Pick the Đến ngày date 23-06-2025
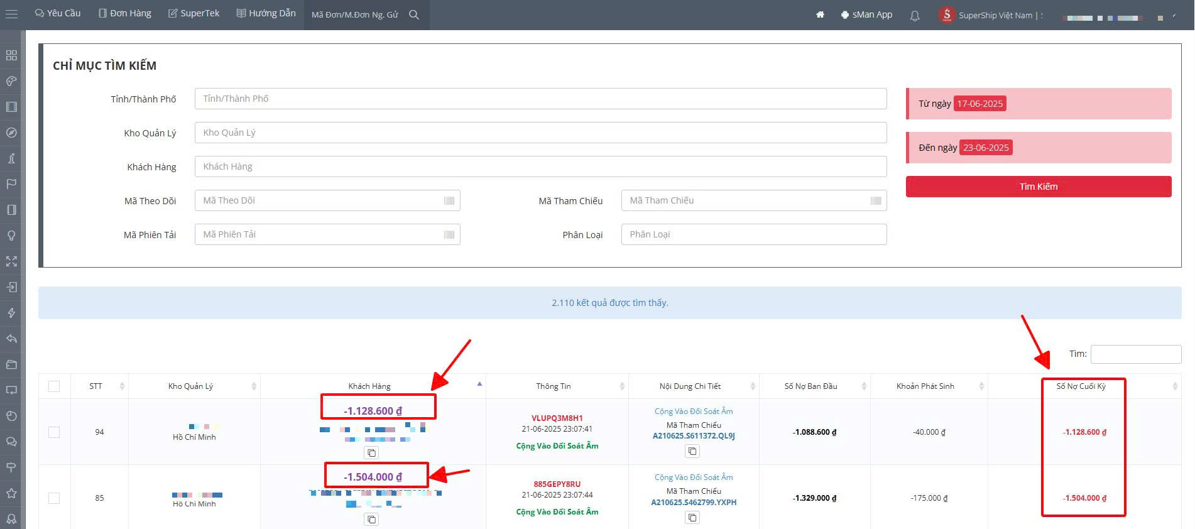 click(x=986, y=148)
